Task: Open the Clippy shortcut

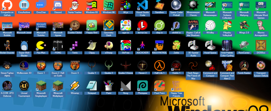Action: pyautogui.click(x=92, y=45)
